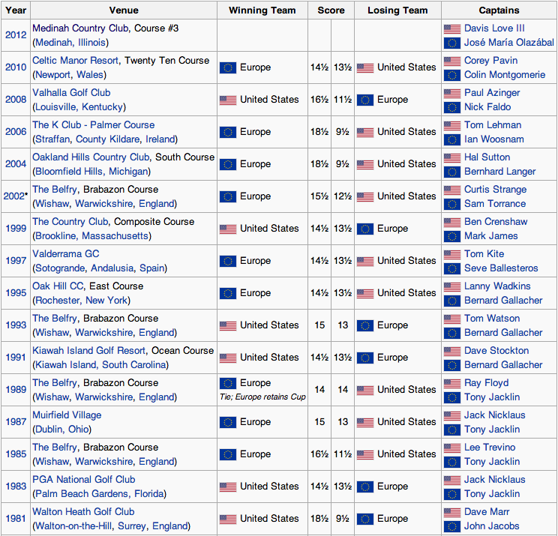Click the US flag next to Ray Floyd
558x536 pixels.
click(452, 383)
